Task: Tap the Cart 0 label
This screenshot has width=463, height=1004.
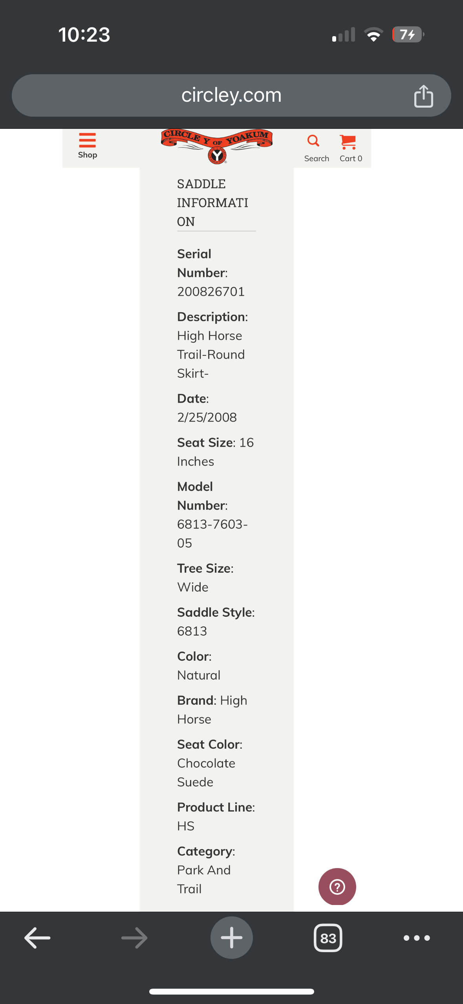Action: coord(351,158)
